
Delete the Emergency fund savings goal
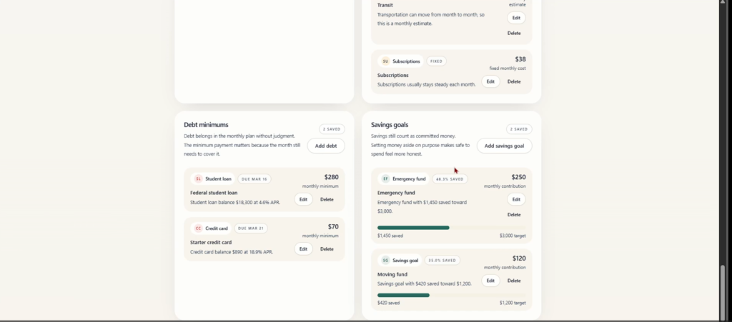click(514, 214)
